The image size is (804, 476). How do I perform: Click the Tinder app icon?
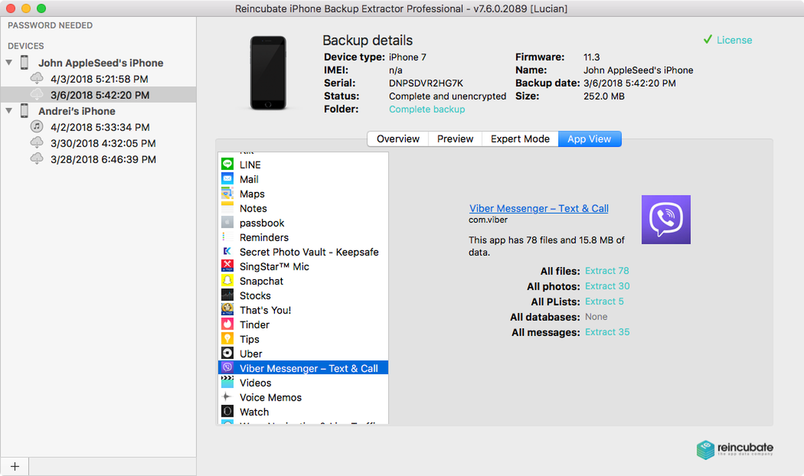(227, 324)
